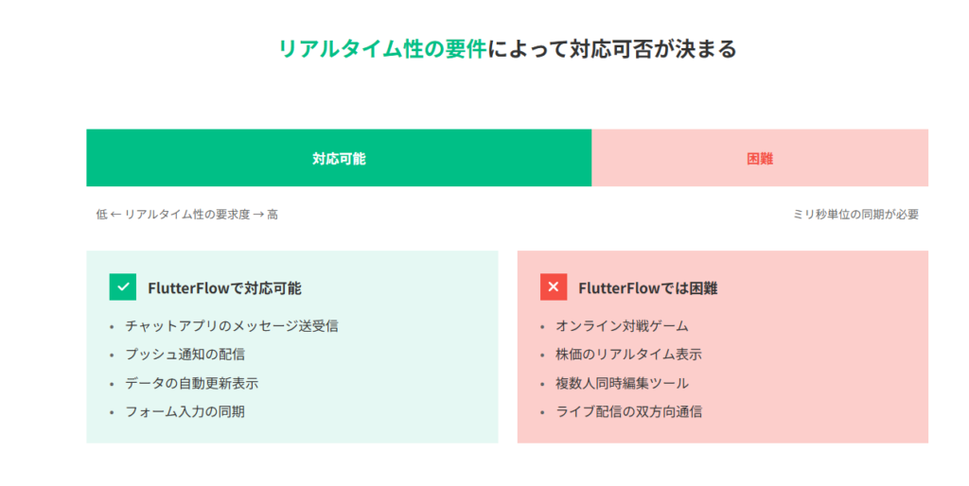The height and width of the screenshot is (486, 969).
Task: Select the オンライン対戦ゲーム list item
Action: point(622,326)
